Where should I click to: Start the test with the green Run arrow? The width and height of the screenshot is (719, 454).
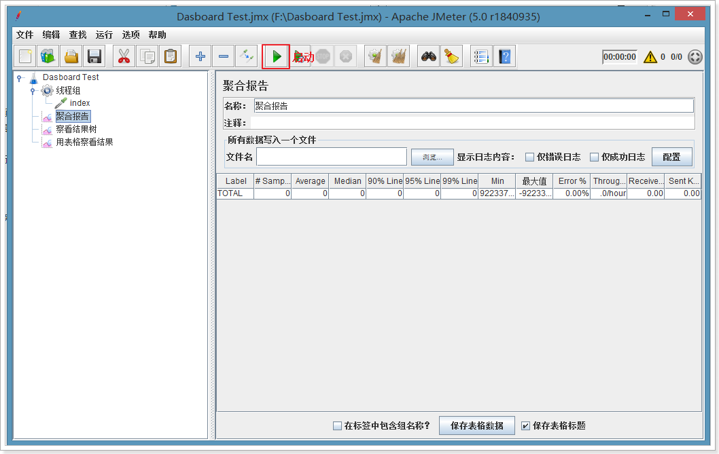click(x=275, y=56)
